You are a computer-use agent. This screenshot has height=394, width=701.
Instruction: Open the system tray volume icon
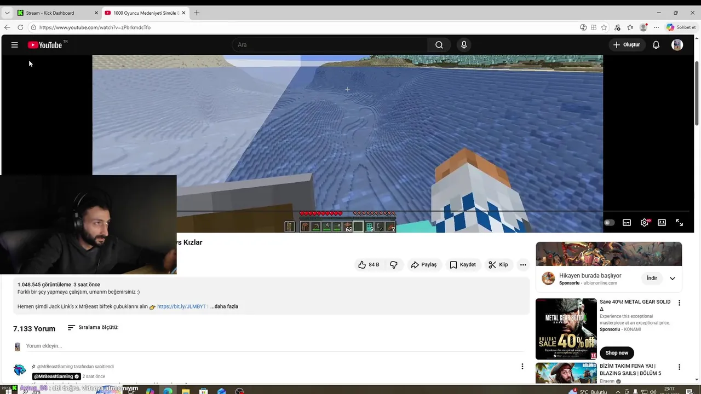click(652, 391)
